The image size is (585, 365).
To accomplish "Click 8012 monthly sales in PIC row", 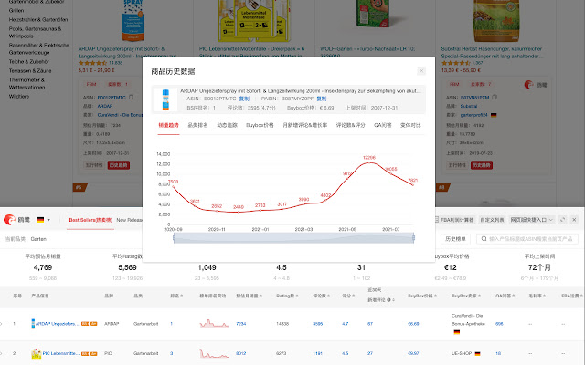I will click(241, 353).
